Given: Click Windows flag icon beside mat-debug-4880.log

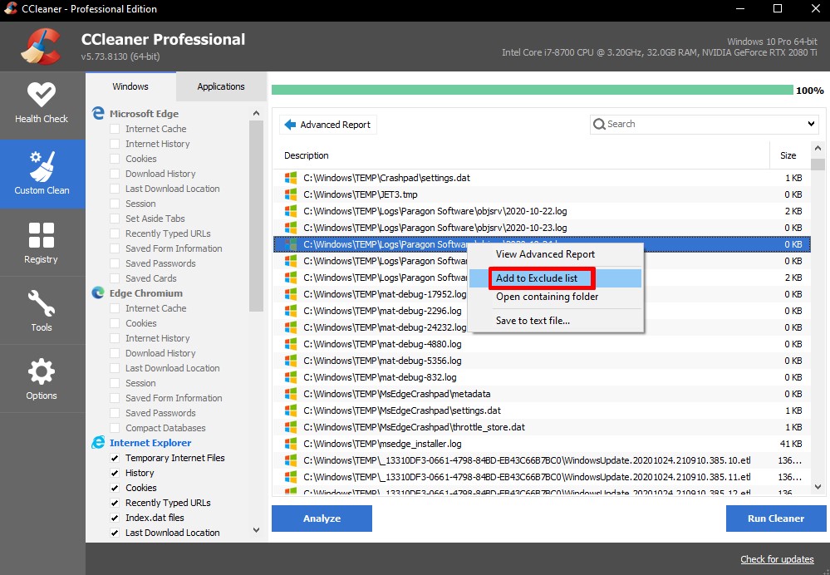Looking at the screenshot, I should 291,344.
